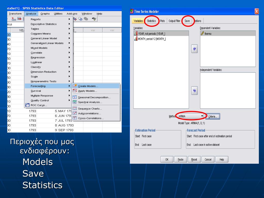The height and width of the screenshot is (198, 264).
Task: Click the Create Models chart icon
Action: click(75, 86)
